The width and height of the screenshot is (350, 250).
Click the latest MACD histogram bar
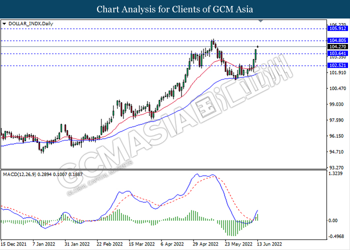pyautogui.click(x=258, y=217)
